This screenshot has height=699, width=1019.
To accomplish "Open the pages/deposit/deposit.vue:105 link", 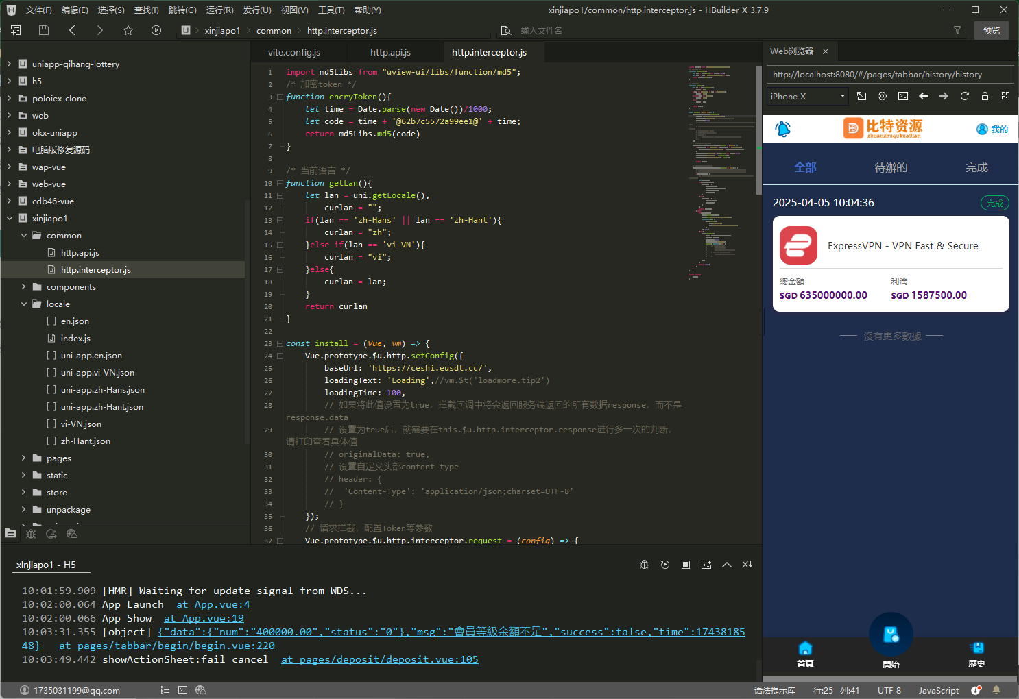I will 380,659.
